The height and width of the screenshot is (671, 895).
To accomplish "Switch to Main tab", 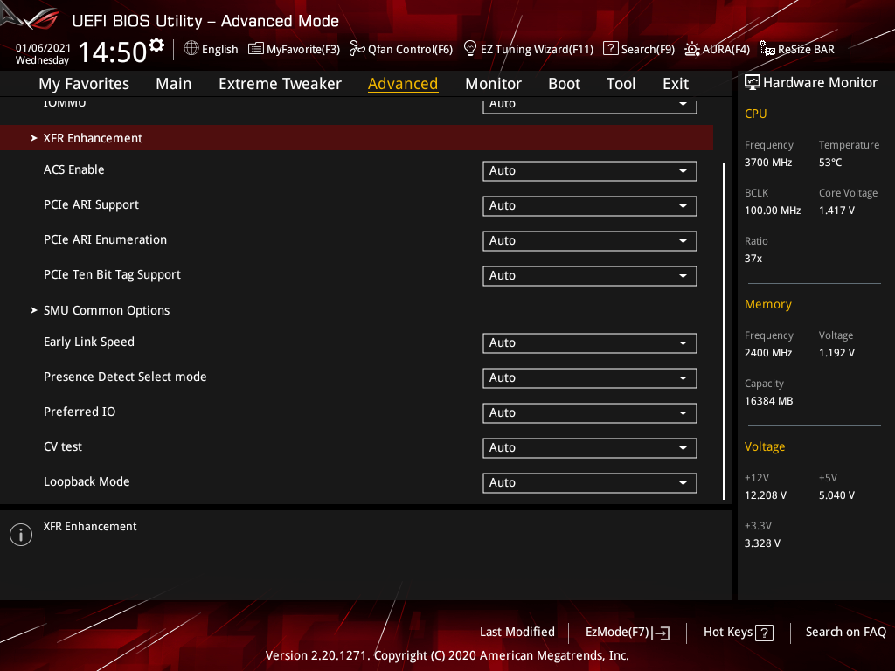I will [x=174, y=84].
